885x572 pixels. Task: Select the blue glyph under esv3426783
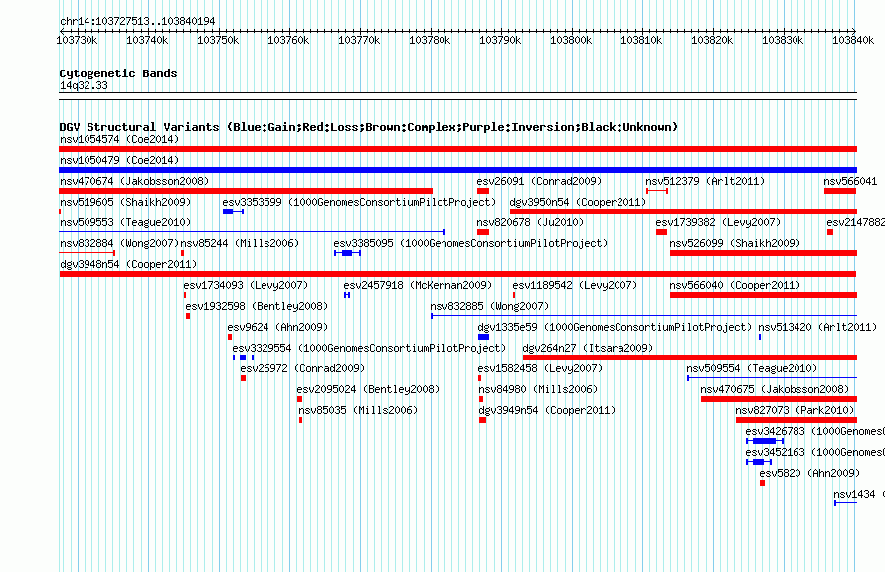(765, 441)
